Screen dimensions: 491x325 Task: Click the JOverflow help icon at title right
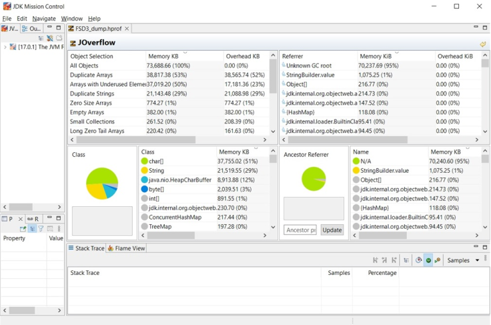pos(483,44)
